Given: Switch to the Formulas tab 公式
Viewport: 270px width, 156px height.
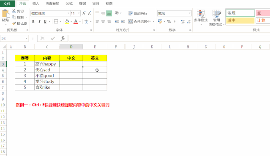Looking at the screenshot, I should pos(69,4).
